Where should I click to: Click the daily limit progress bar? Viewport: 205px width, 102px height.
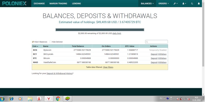click(100, 30)
